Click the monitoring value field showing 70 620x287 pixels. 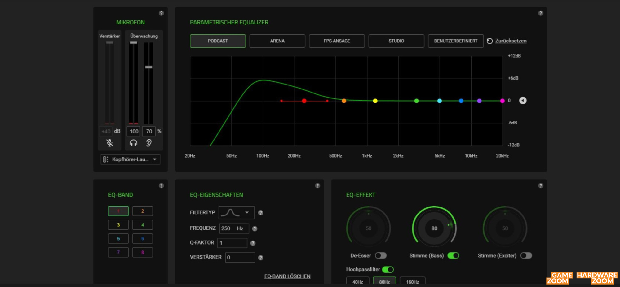coord(149,131)
